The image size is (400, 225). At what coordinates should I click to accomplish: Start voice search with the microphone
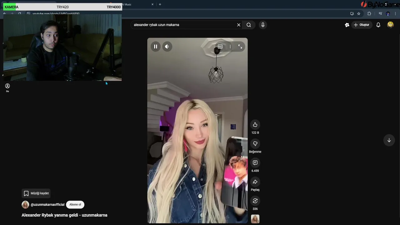(x=263, y=25)
